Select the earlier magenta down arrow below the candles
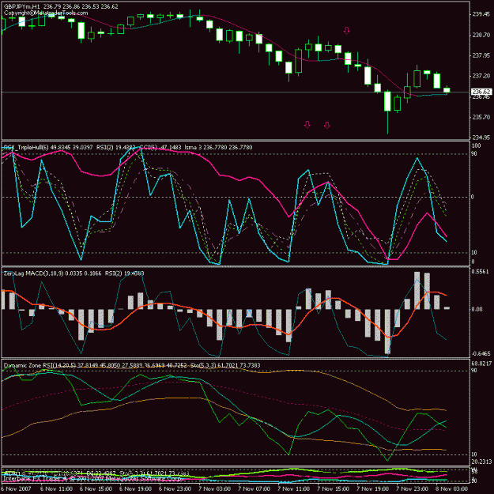This screenshot has height=494, width=494. (307, 125)
